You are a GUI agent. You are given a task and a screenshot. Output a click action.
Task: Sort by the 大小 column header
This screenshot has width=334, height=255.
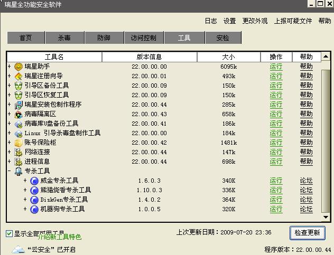(x=229, y=57)
